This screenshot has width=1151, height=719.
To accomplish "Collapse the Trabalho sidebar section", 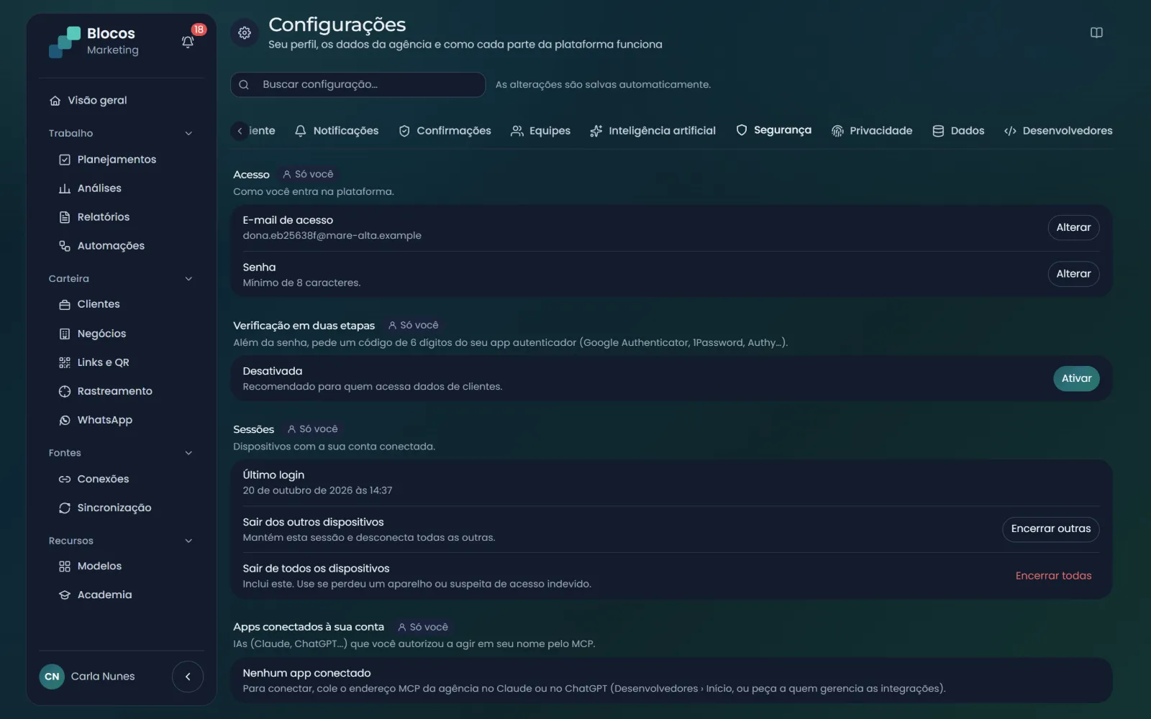I will [188, 134].
